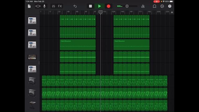Tap ruler bar number 49
199x112 pixels.
pos(68,12)
